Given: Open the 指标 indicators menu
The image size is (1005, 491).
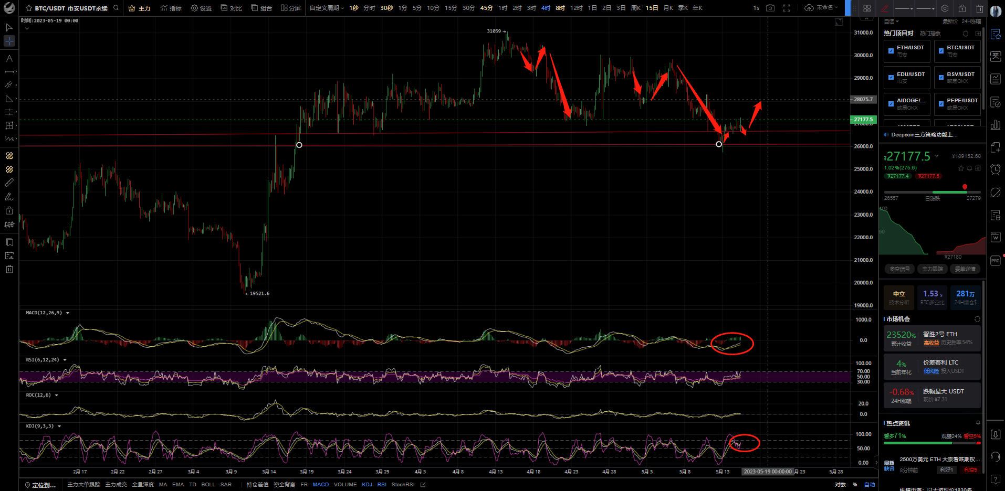Looking at the screenshot, I should [x=171, y=8].
